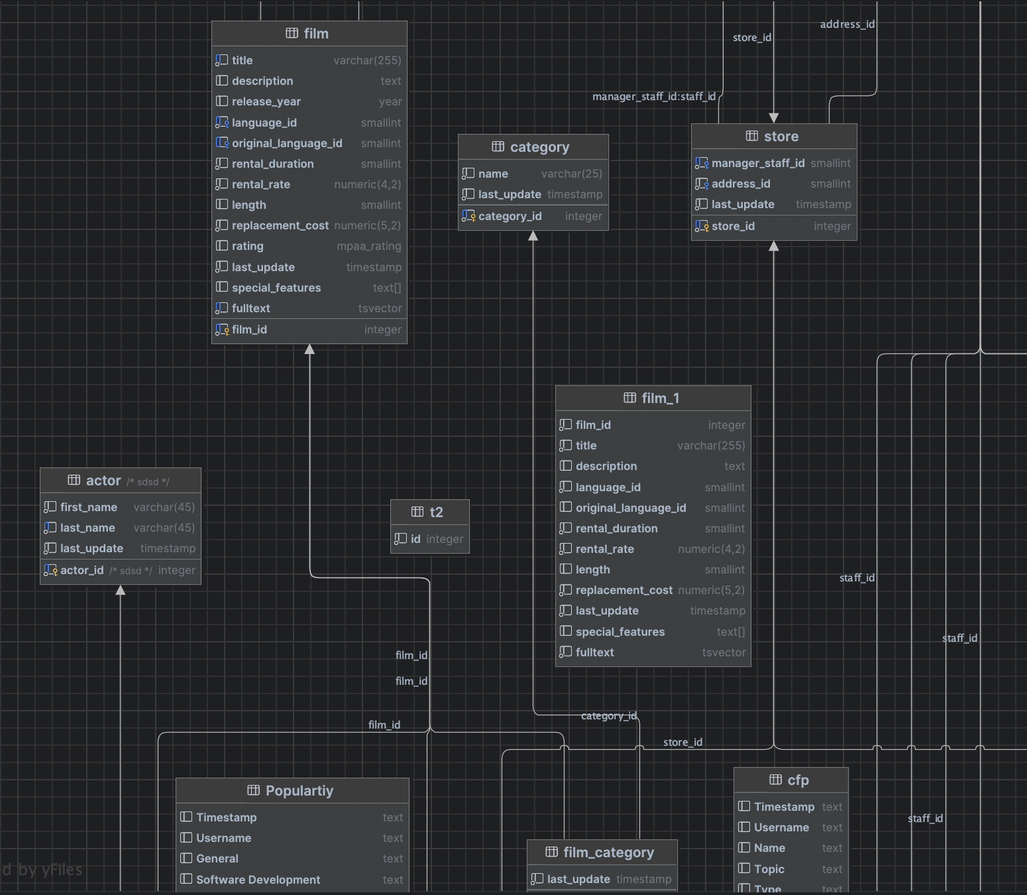Click the table icon on film_category header

[x=552, y=853]
